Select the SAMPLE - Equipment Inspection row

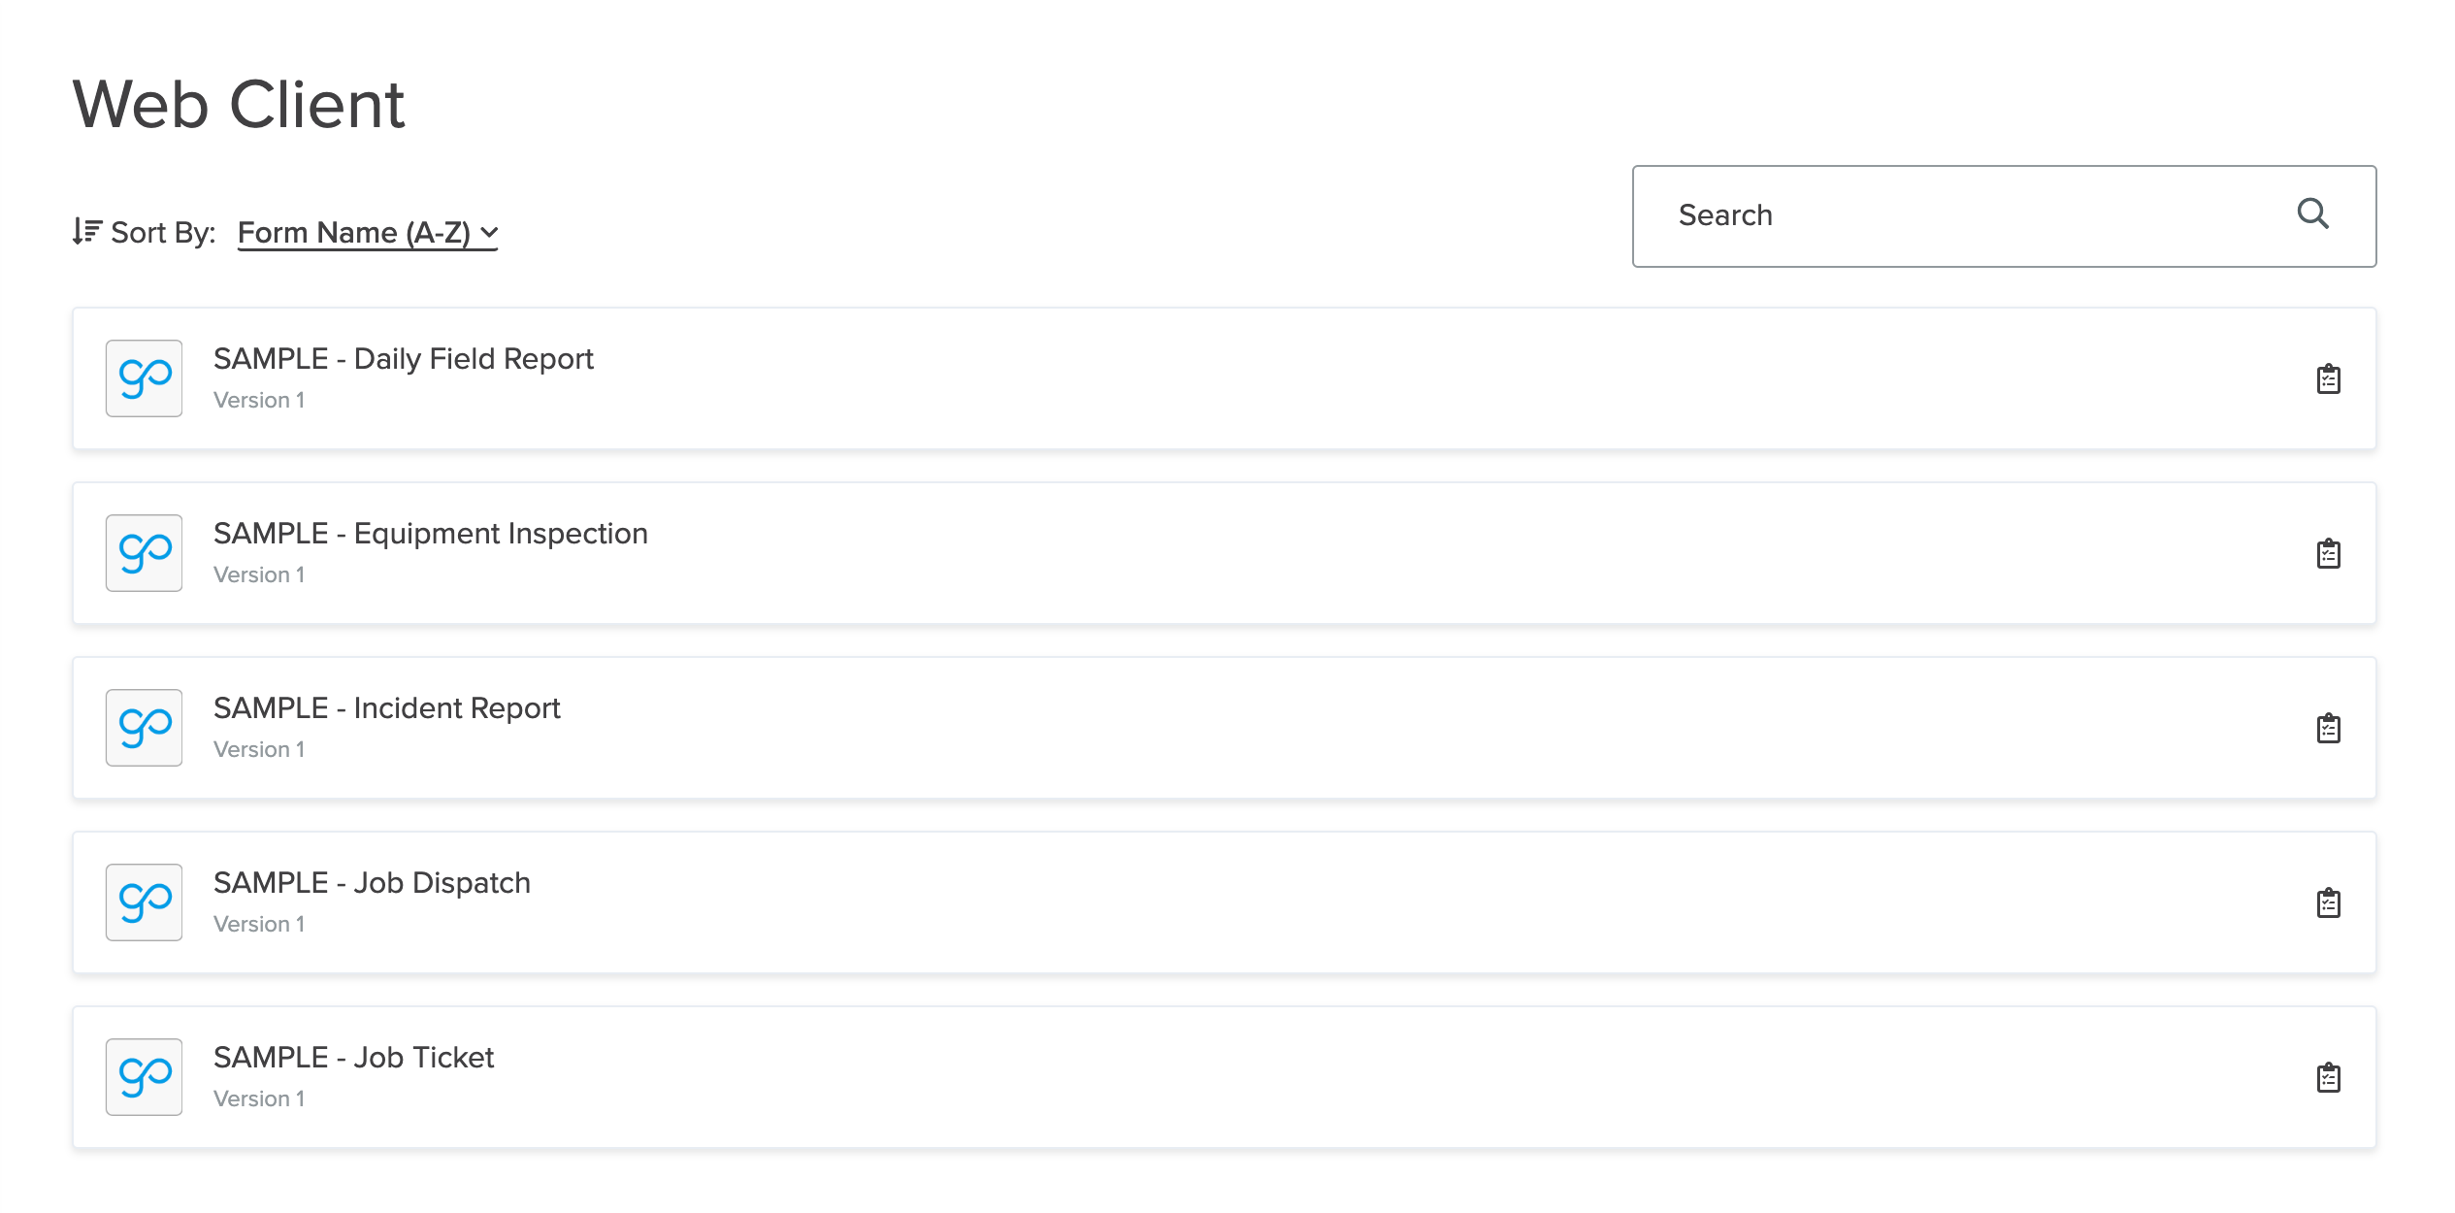point(431,533)
